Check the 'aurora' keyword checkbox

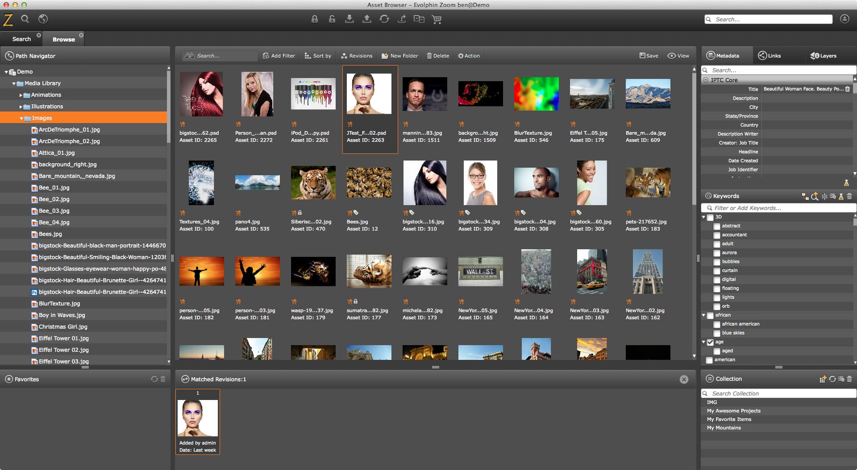point(717,253)
